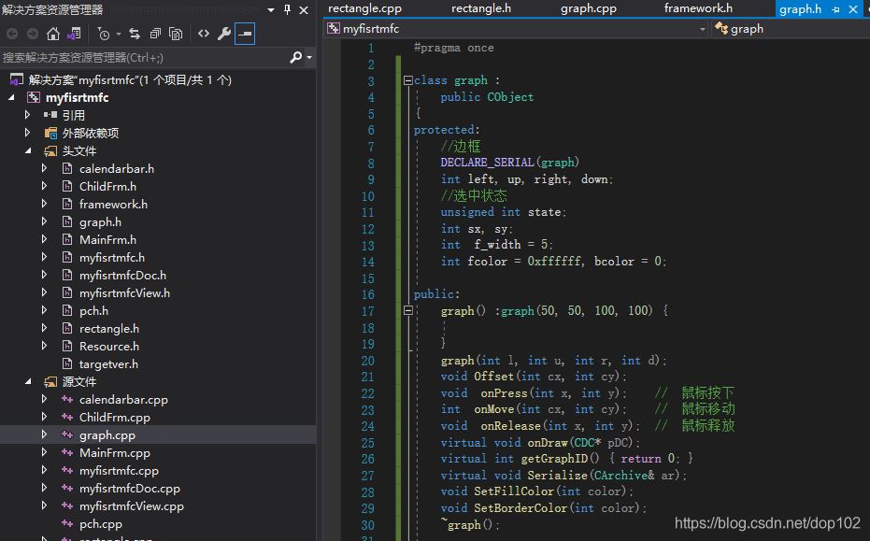Toggle the Show All Files button
The image size is (870, 541).
[176, 34]
